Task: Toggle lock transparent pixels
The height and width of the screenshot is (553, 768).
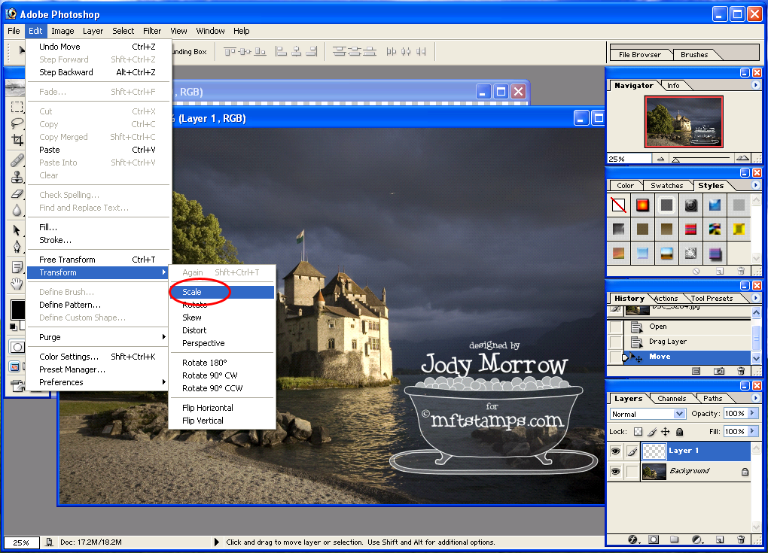Action: coord(638,432)
